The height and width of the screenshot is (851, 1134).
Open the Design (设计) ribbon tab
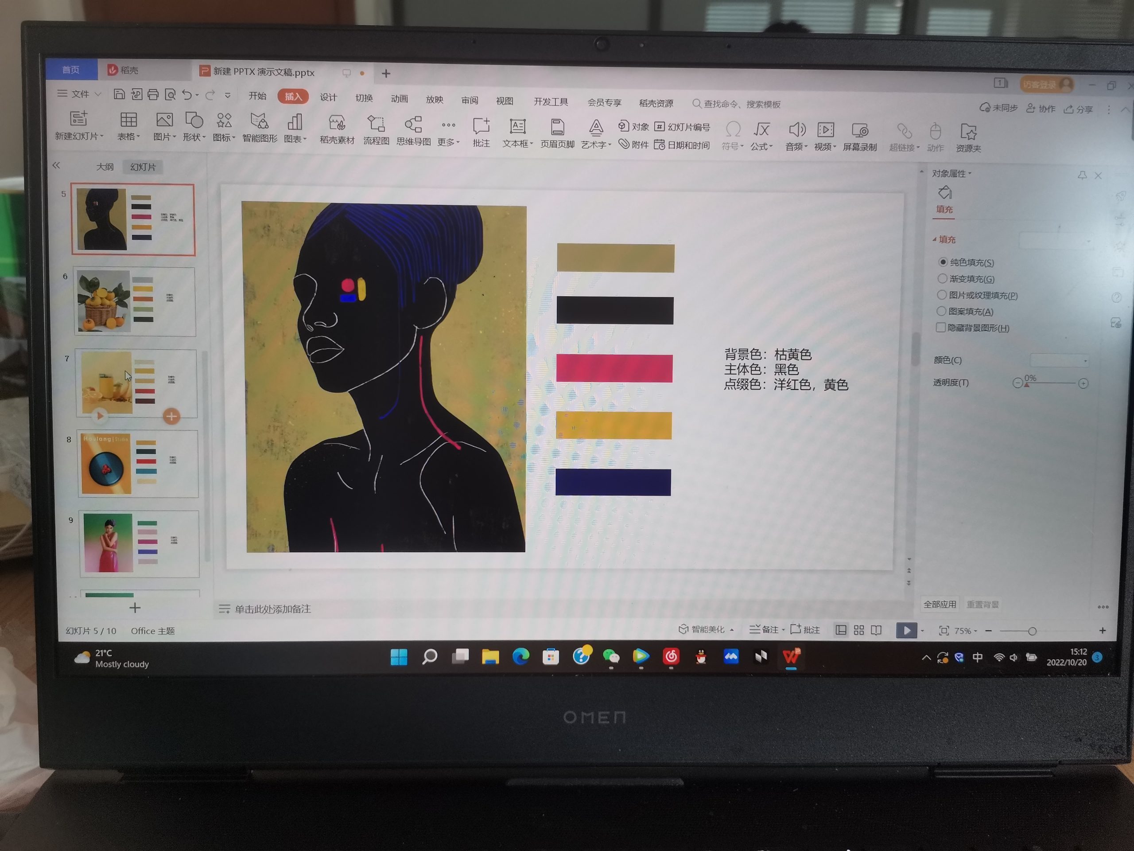[x=328, y=97]
